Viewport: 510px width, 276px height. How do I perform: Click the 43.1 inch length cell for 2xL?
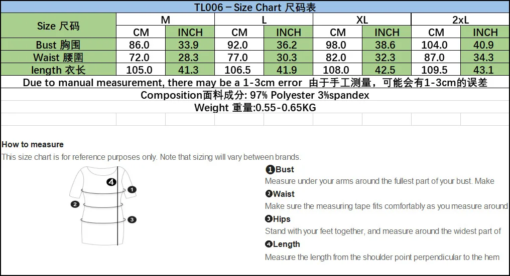pyautogui.click(x=485, y=70)
